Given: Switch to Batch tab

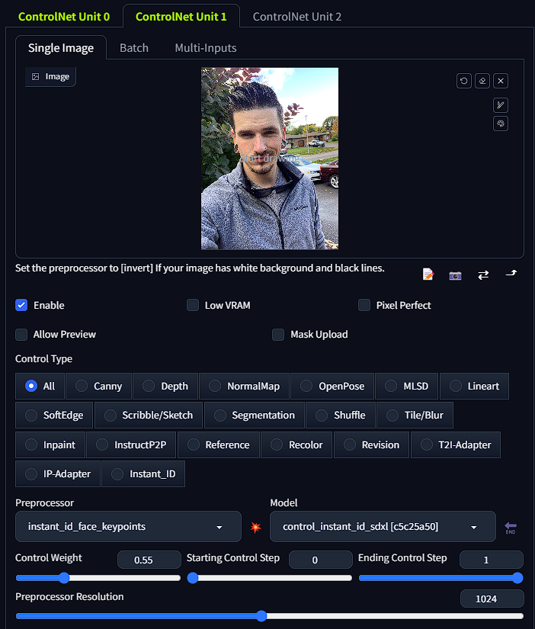Looking at the screenshot, I should click(134, 48).
